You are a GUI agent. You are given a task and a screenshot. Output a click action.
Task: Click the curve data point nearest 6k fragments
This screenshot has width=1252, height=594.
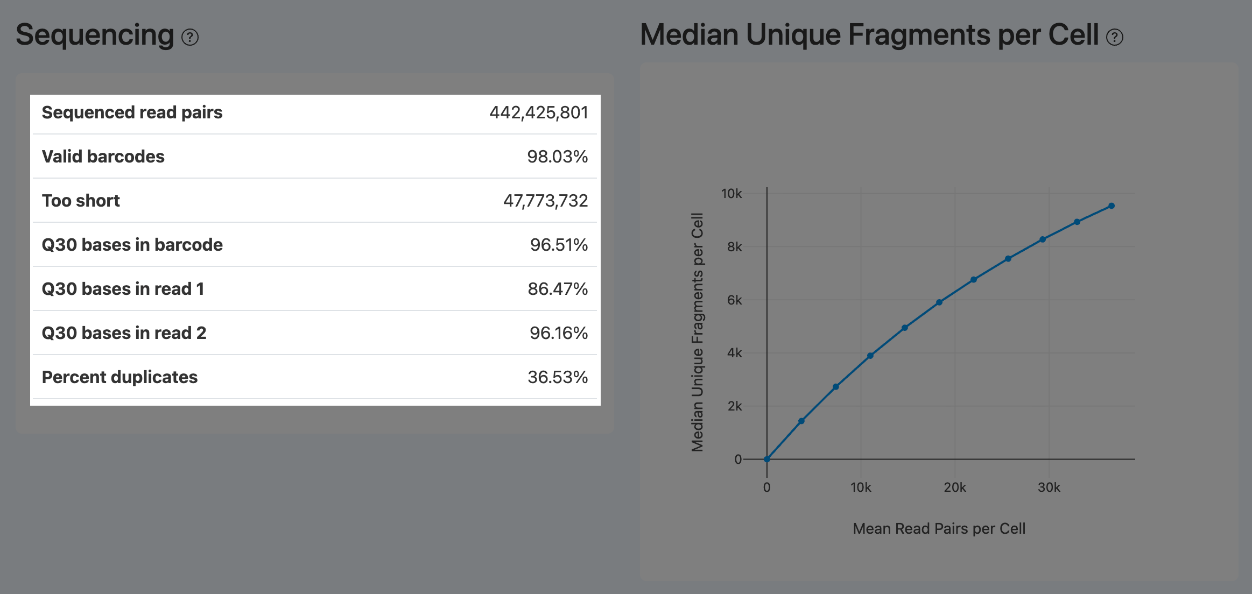pos(939,302)
